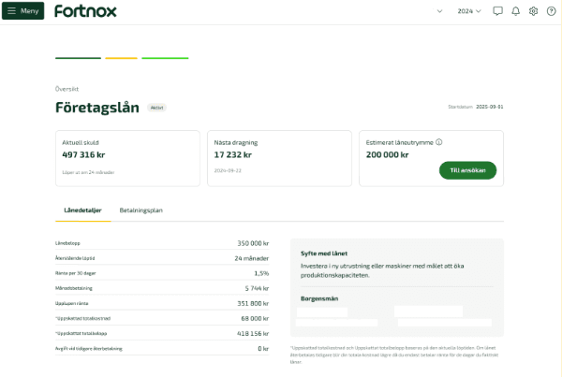The image size is (562, 377).
Task: Click the Översikt breadcrumb link
Action: 66,89
